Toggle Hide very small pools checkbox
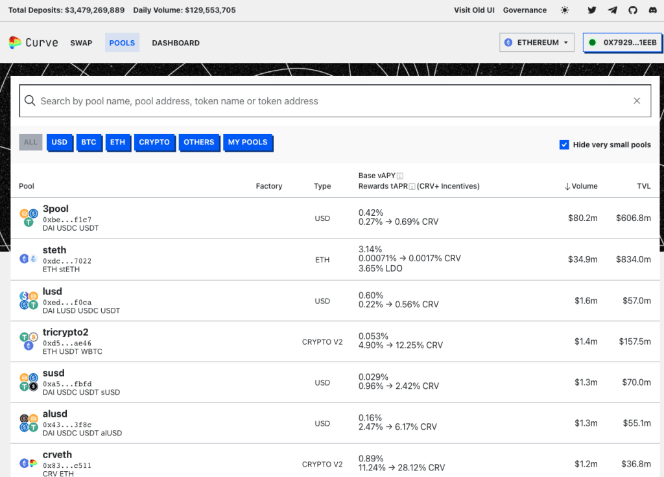Viewport: 664px width, 477px height. [x=564, y=145]
